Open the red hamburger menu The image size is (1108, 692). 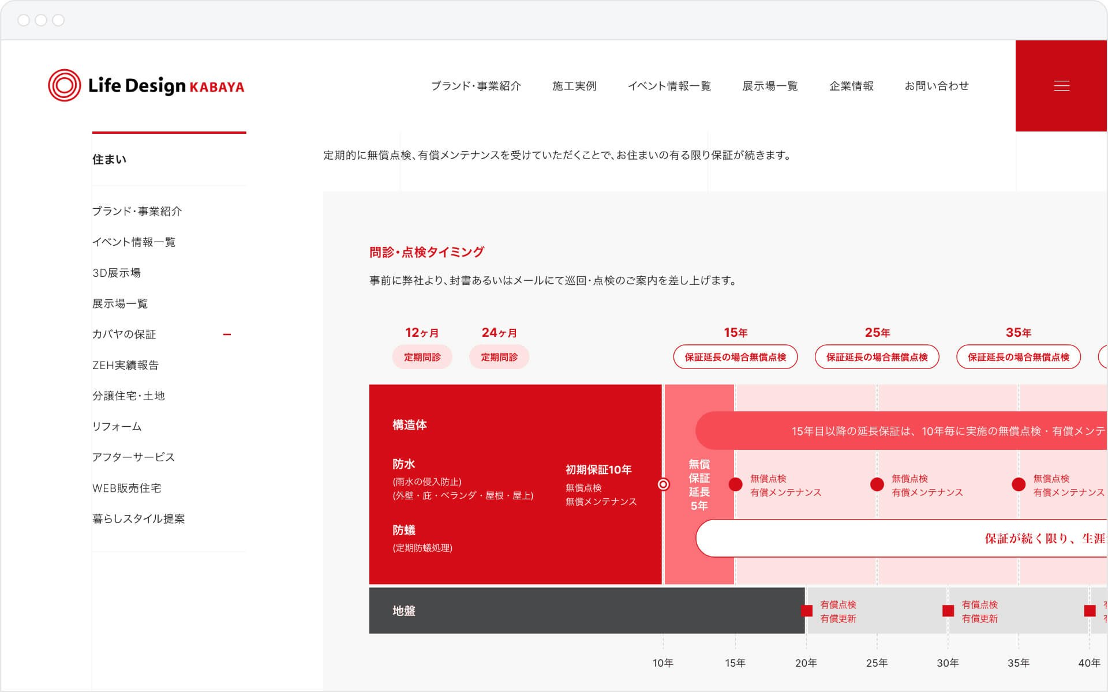(1061, 86)
